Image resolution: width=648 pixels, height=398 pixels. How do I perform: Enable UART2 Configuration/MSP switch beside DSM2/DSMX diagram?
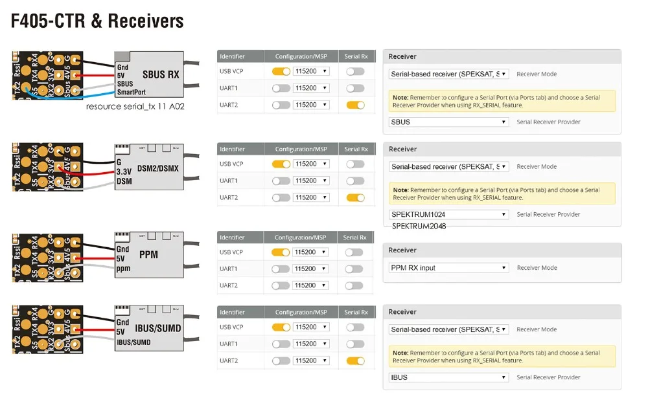pos(281,198)
